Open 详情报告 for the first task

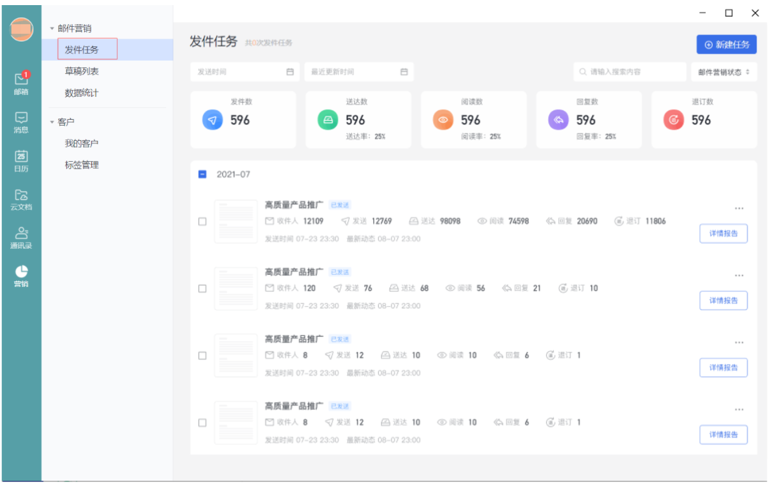click(723, 233)
